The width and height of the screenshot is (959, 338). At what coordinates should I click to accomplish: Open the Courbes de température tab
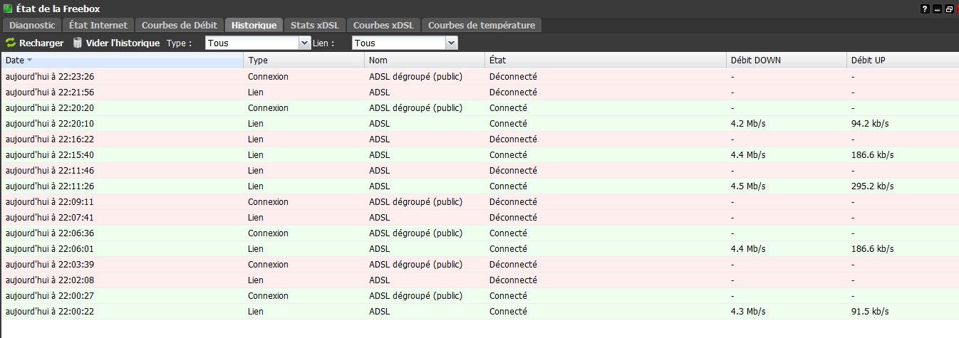point(481,26)
